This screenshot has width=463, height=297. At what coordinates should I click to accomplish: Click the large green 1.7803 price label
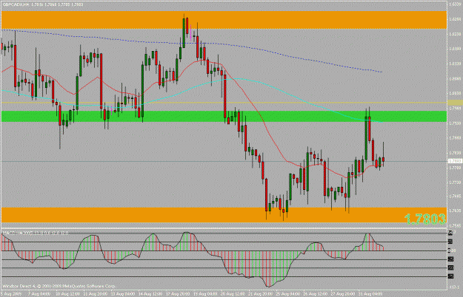(424, 219)
